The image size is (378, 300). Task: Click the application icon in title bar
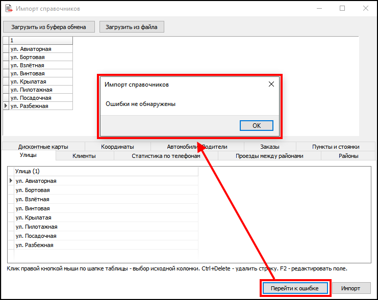(x=8, y=9)
